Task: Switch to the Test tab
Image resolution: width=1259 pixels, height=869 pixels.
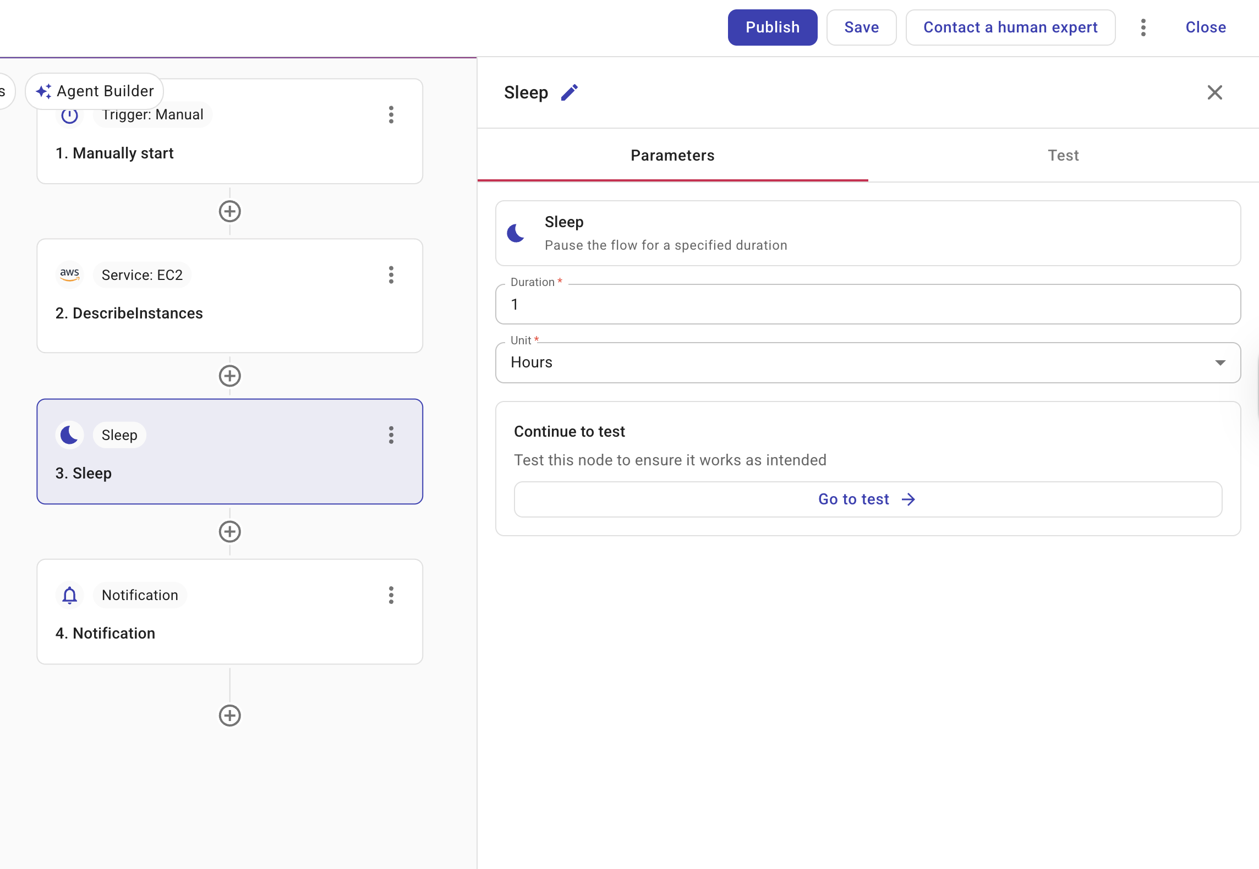Action: [1063, 156]
